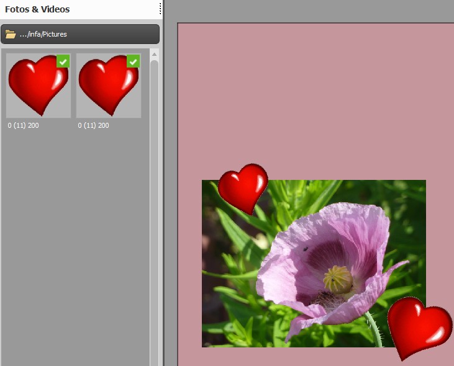454x366 pixels.
Task: Select the large heart clipart at the photo's bottom corner
Action: [x=419, y=326]
